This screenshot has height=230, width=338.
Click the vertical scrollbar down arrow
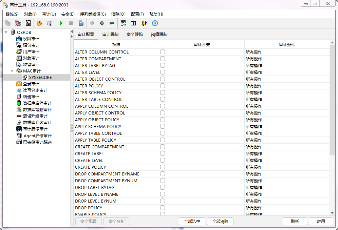[x=332, y=213]
